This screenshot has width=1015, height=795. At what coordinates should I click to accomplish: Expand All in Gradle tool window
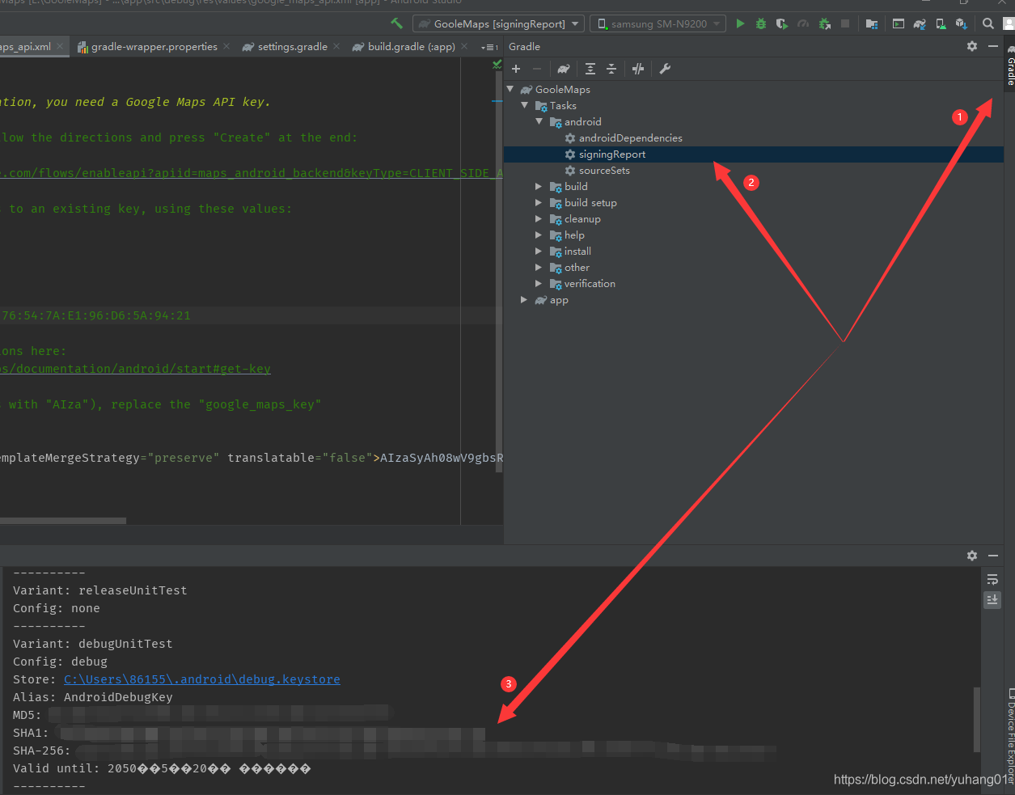[x=590, y=69]
